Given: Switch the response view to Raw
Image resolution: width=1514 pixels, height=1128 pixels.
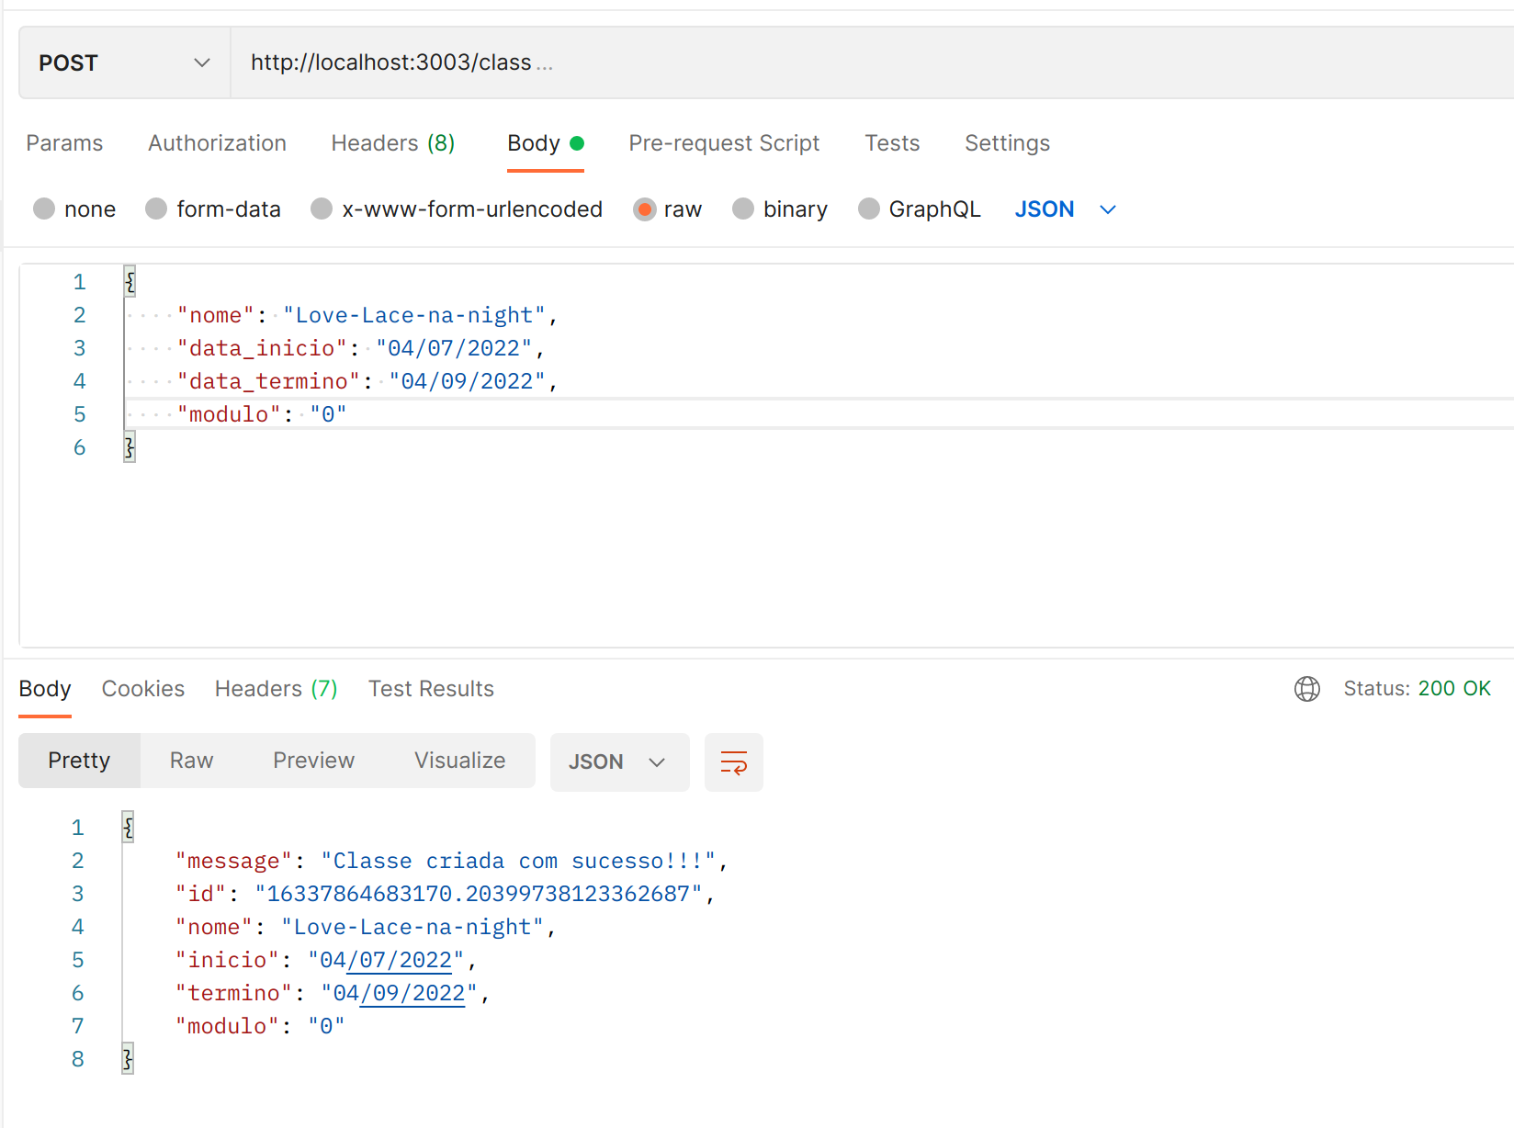Looking at the screenshot, I should 190,761.
